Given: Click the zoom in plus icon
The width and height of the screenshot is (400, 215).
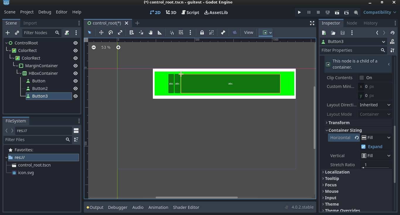Looking at the screenshot, I should point(118,47).
